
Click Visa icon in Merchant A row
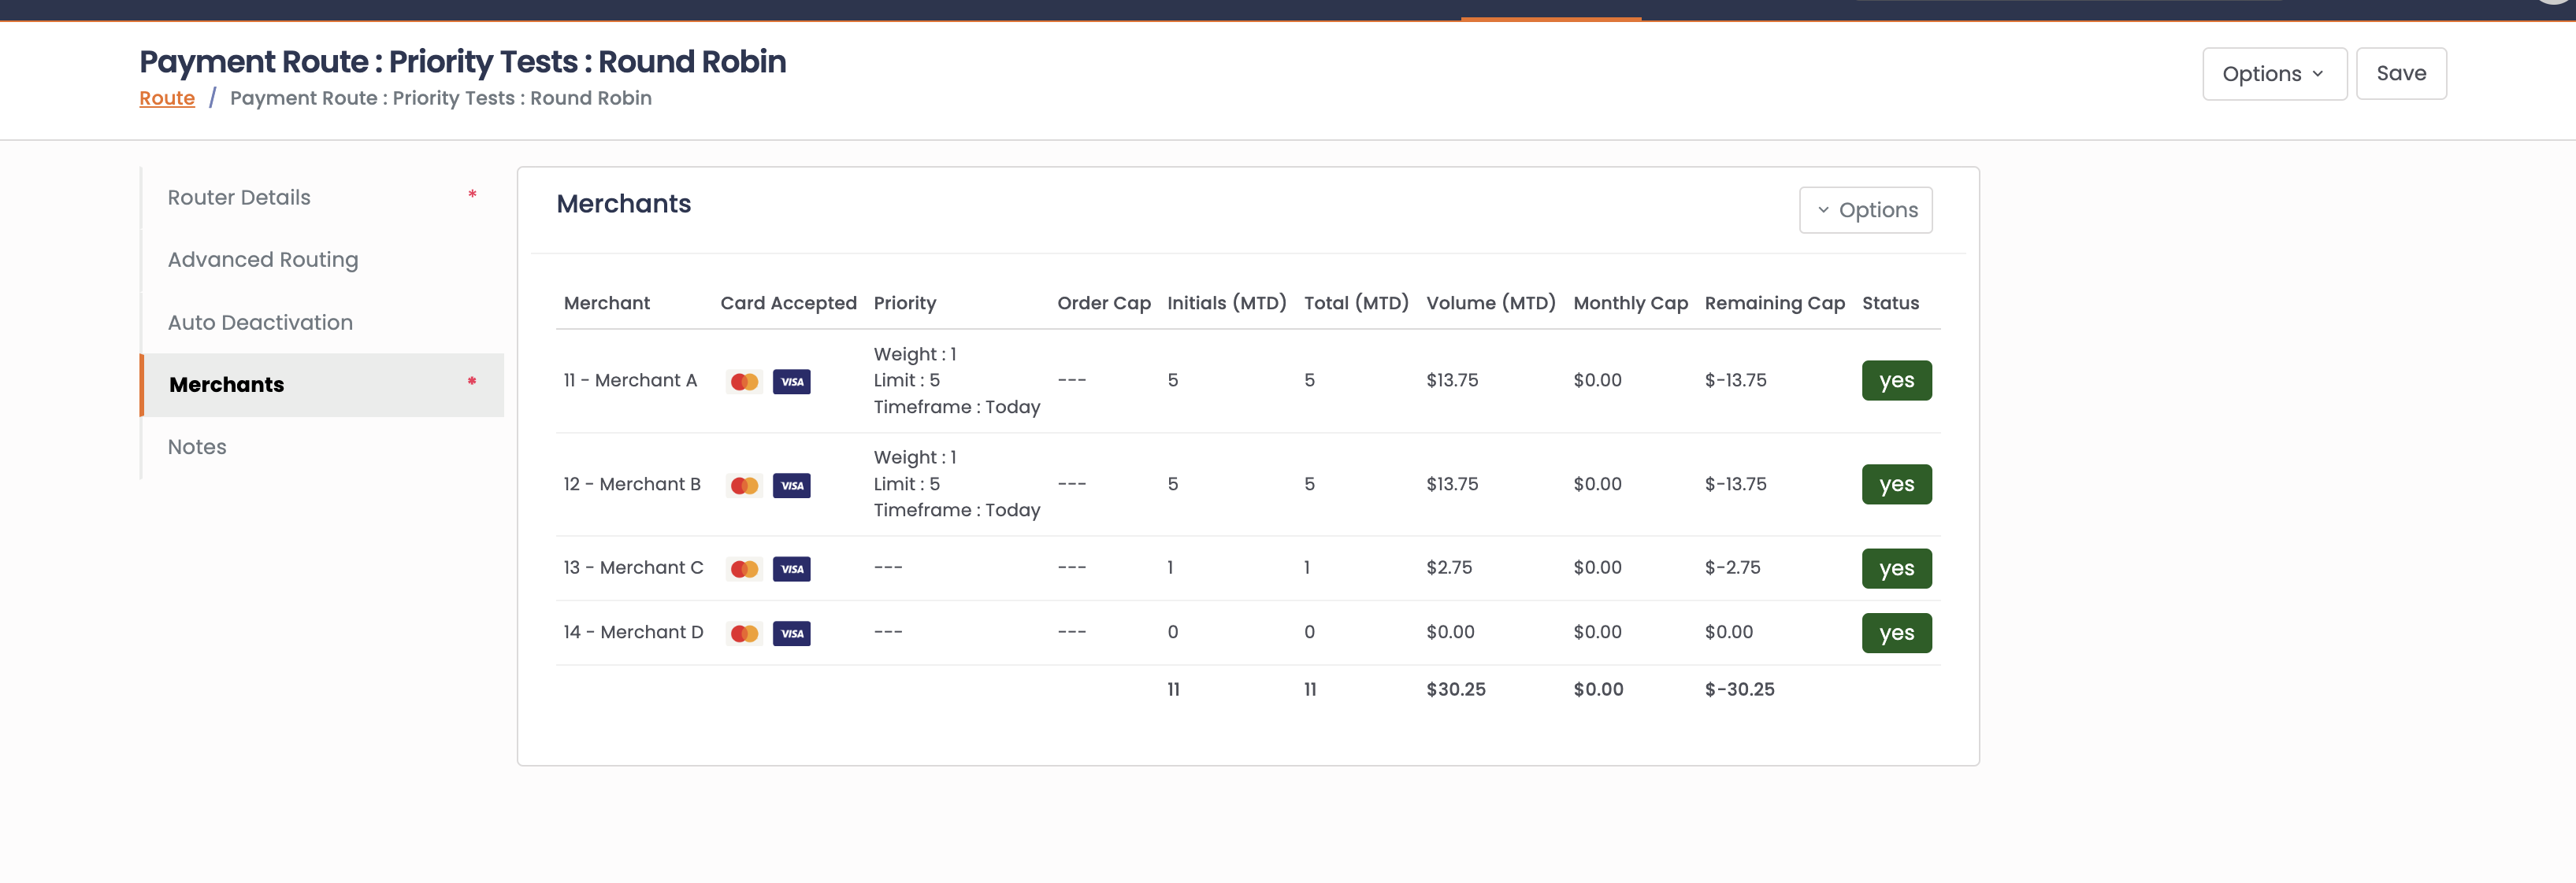[x=791, y=382]
